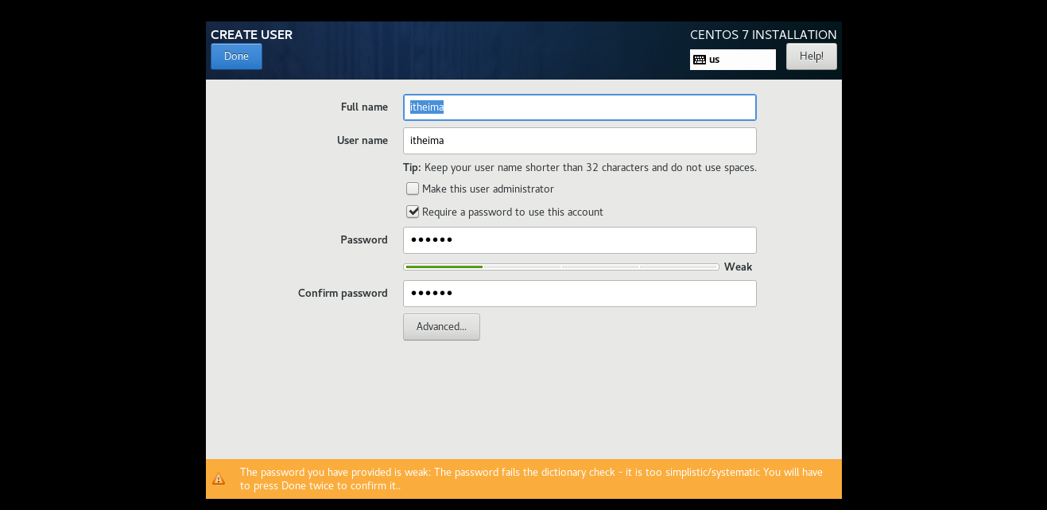Click the User name label
The width and height of the screenshot is (1047, 510).
pyautogui.click(x=363, y=141)
